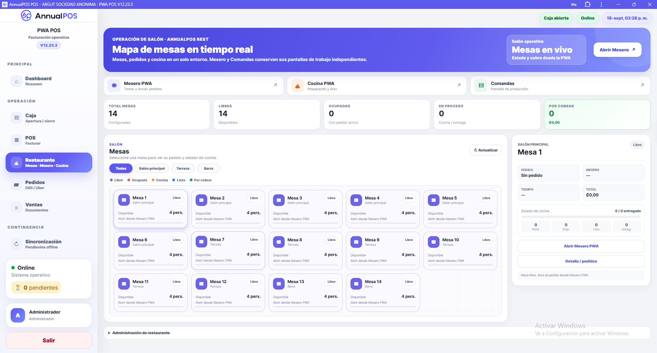Click the browser extensions puzzle icon

pyautogui.click(x=588, y=4)
